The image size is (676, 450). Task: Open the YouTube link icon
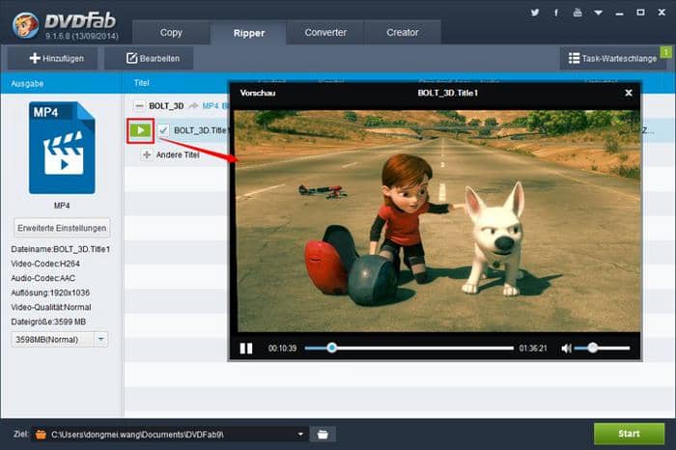(577, 13)
